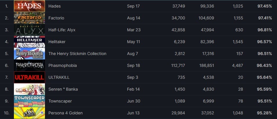The height and width of the screenshot is (119, 277).
Task: Click the Factorio game name
Action: pyautogui.click(x=56, y=18)
